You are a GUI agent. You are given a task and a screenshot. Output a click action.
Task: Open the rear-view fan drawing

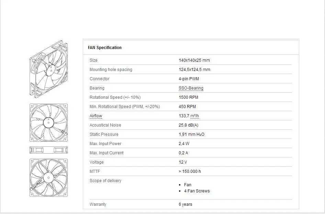pyautogui.click(x=48, y=178)
